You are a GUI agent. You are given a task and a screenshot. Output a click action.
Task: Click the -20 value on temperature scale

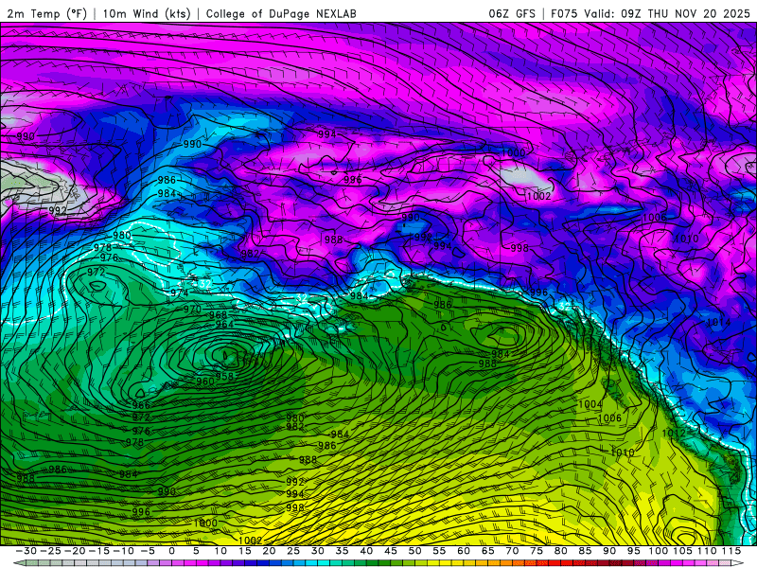point(75,551)
